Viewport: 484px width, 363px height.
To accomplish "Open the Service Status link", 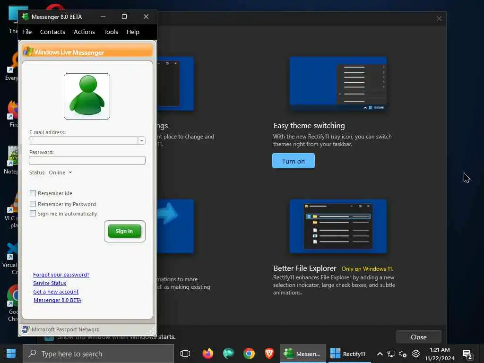I will click(x=49, y=283).
